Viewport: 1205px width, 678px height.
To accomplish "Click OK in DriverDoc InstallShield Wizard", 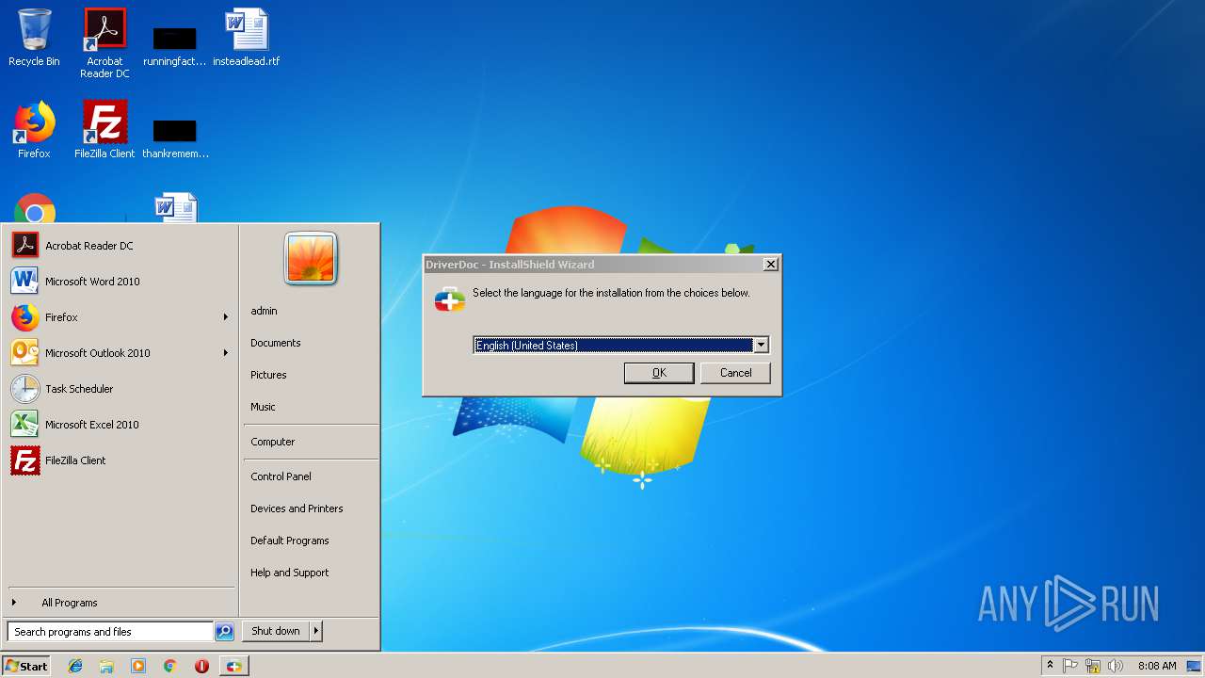I will click(659, 373).
